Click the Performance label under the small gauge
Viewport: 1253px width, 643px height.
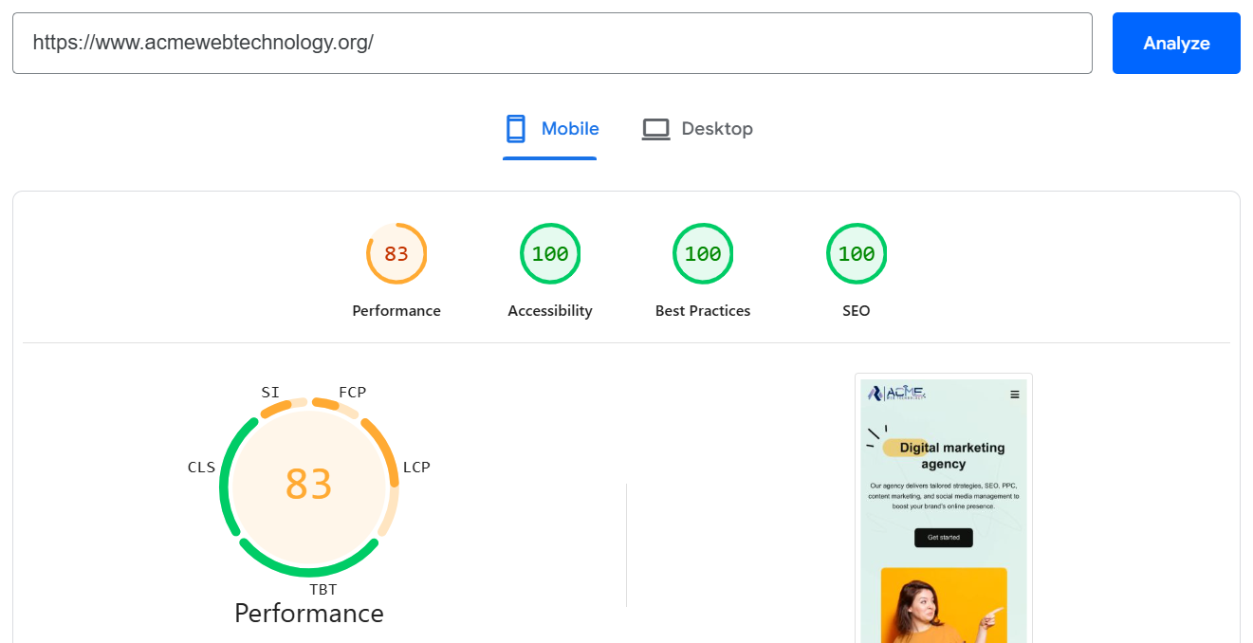click(x=308, y=613)
